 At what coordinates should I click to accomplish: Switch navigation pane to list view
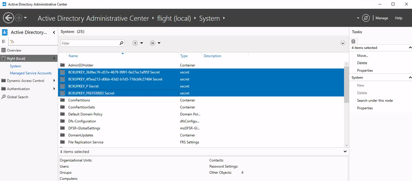(4, 42)
